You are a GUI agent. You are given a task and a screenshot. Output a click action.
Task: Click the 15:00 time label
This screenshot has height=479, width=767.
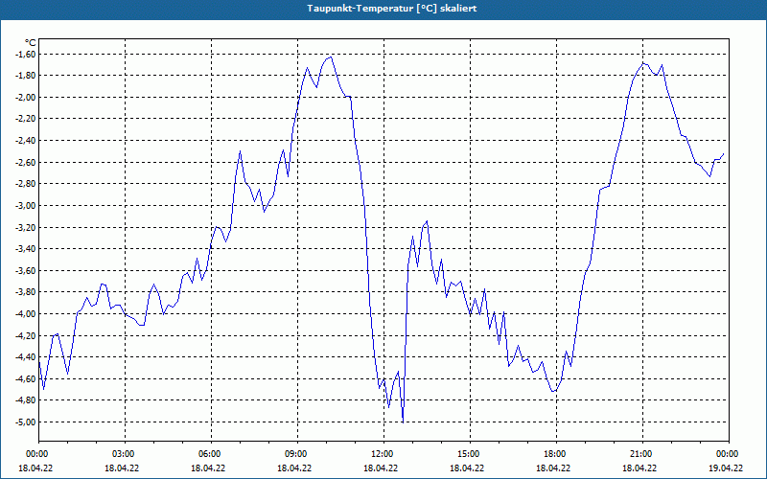click(x=470, y=454)
